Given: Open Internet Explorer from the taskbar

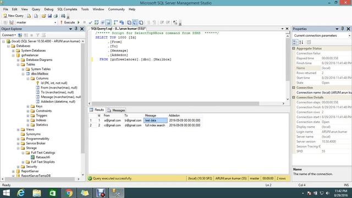Looking at the screenshot, I should pos(21,193).
